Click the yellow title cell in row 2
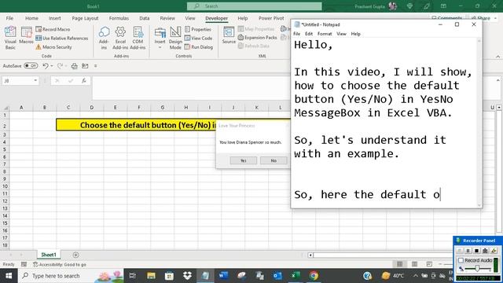This screenshot has height=283, width=503. [173, 125]
